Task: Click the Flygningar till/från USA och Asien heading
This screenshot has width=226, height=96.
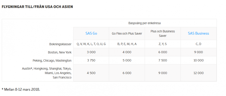Action: [37, 7]
